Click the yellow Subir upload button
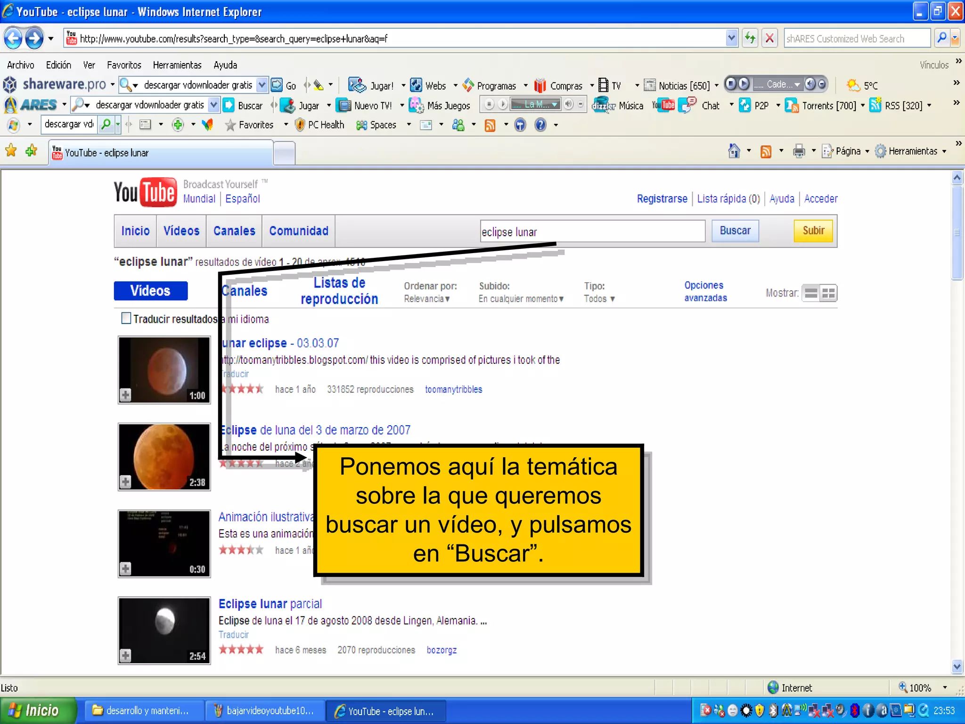 [813, 231]
